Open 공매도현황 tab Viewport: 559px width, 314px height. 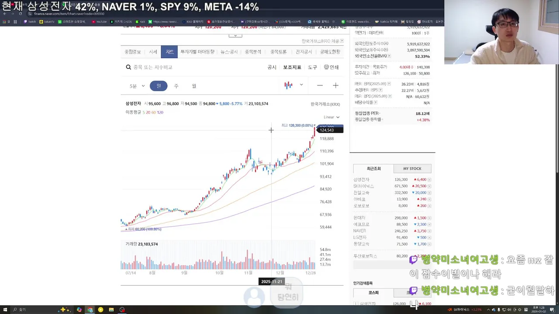(x=330, y=52)
